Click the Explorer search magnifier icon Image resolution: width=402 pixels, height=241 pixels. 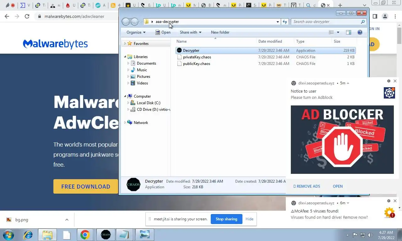(x=363, y=22)
